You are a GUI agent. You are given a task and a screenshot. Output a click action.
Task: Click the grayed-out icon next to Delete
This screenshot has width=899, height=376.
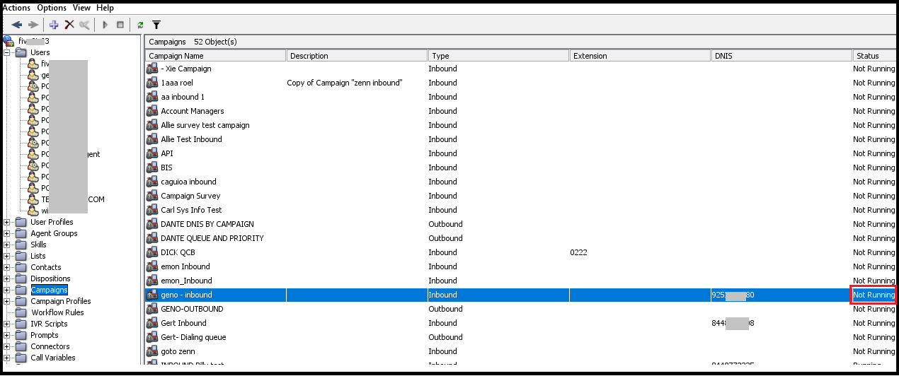[x=85, y=25]
